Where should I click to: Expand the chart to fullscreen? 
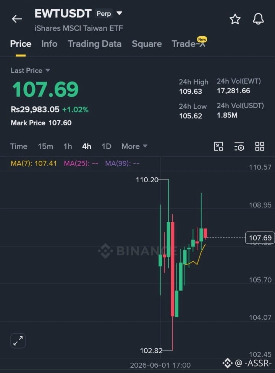coord(18,341)
